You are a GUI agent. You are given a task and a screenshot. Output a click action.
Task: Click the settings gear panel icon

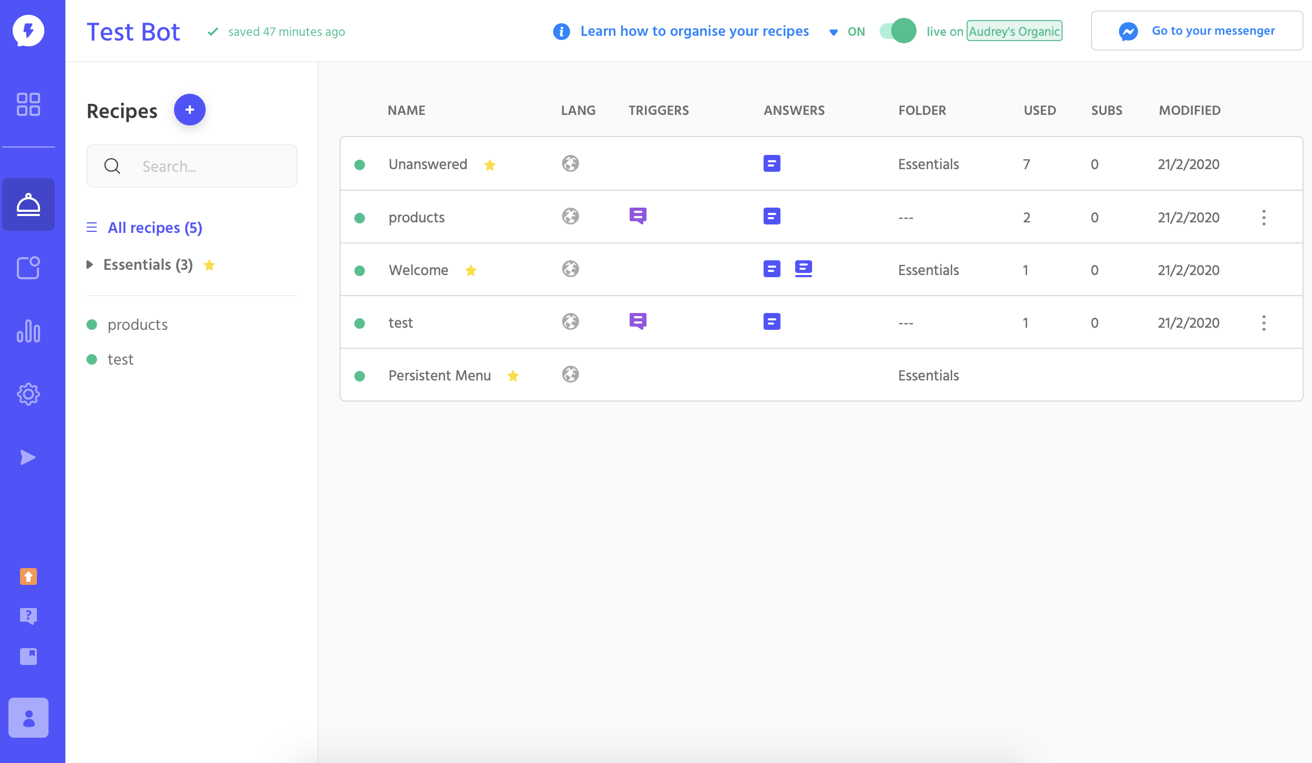point(27,393)
